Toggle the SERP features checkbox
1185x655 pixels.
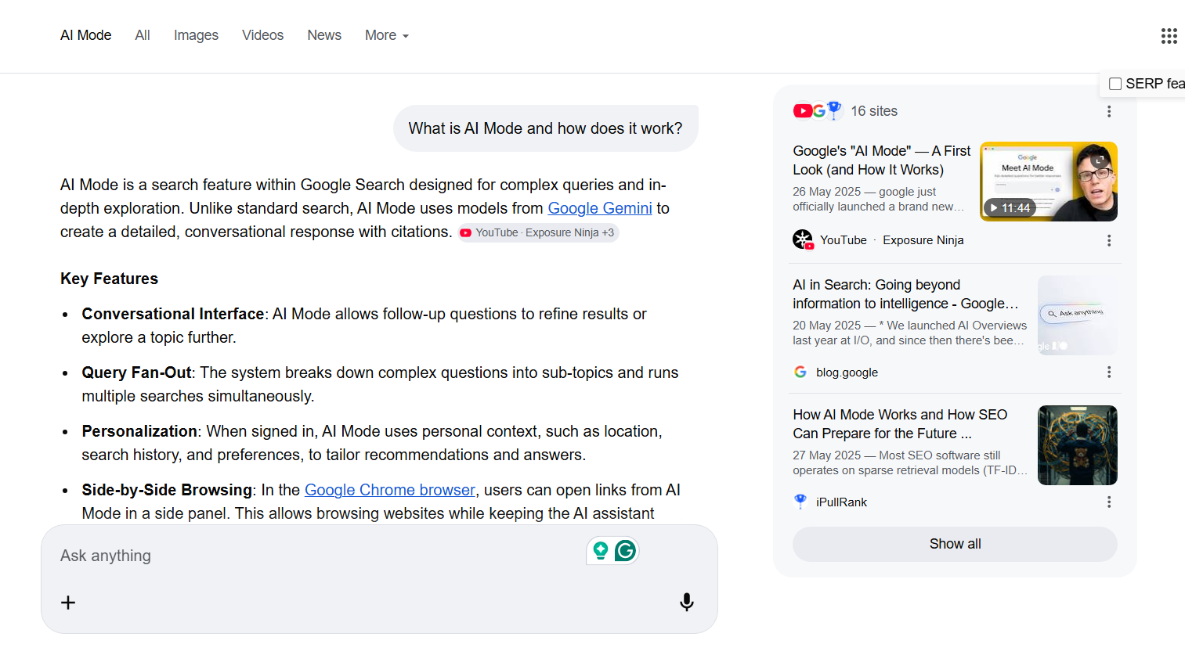coord(1115,84)
